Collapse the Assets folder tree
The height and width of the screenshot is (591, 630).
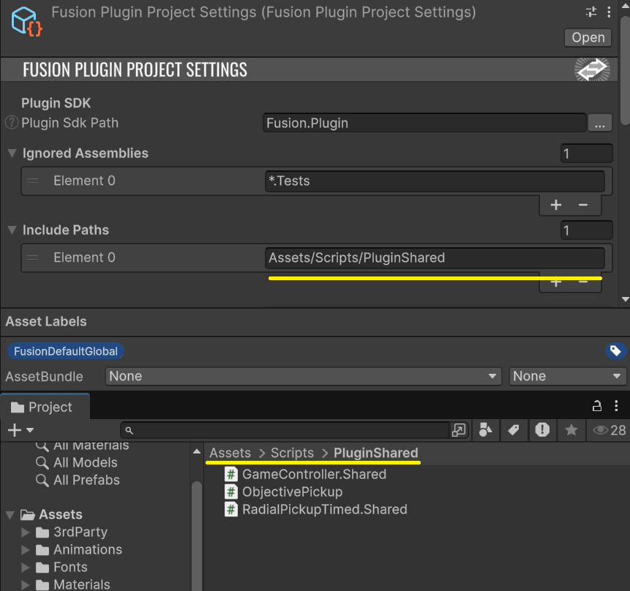[10, 515]
